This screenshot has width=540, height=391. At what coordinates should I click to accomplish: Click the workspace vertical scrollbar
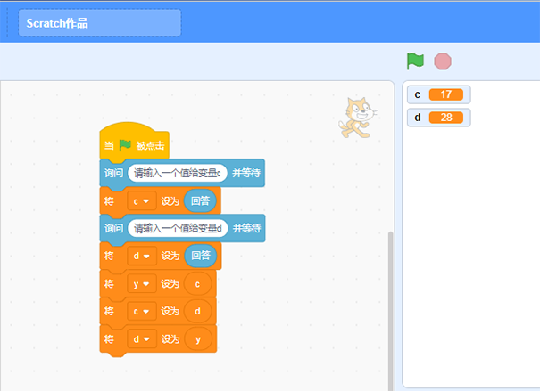click(x=390, y=303)
